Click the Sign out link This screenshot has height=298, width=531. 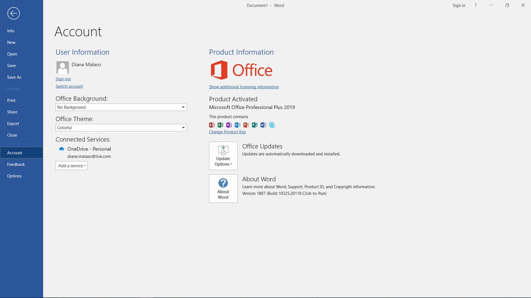[63, 79]
